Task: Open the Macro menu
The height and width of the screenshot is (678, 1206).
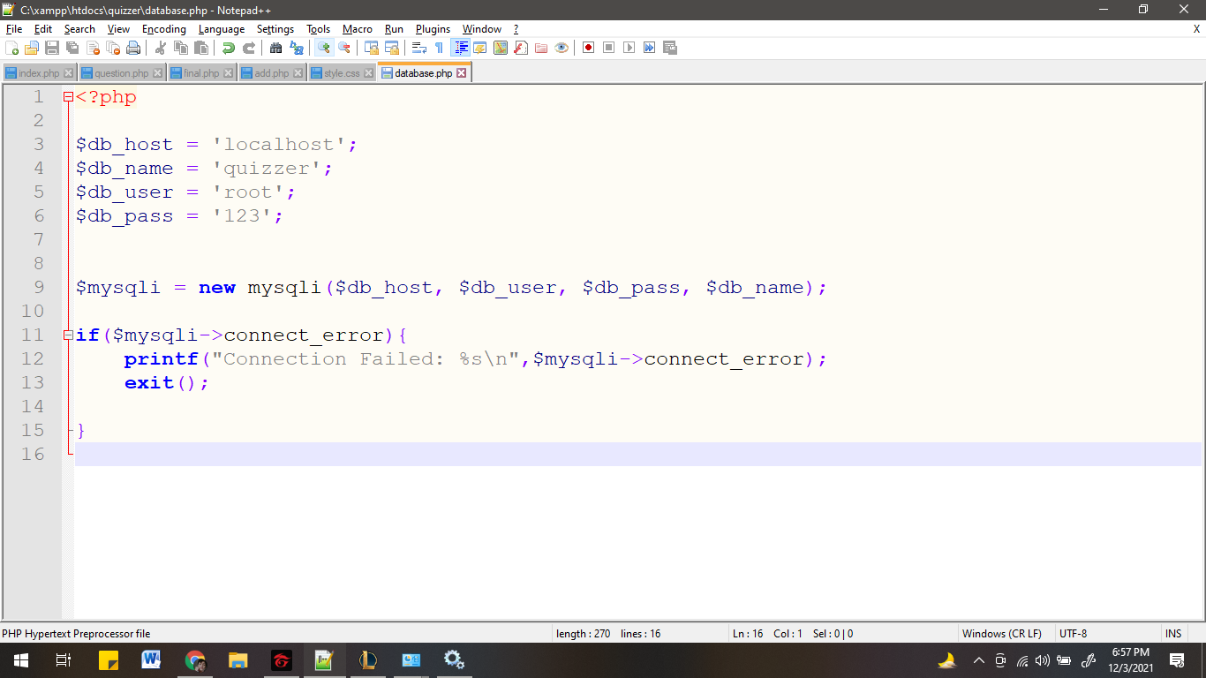Action: [x=358, y=29]
